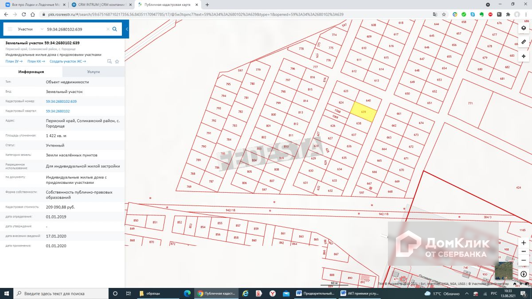Open Task View on taskbar

(x=128, y=293)
